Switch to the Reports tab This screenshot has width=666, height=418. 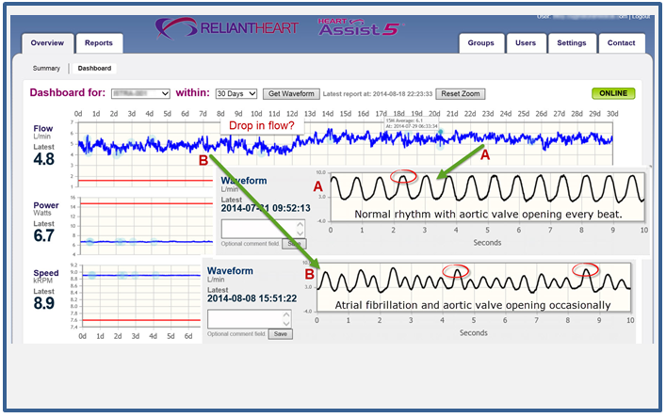(x=99, y=43)
